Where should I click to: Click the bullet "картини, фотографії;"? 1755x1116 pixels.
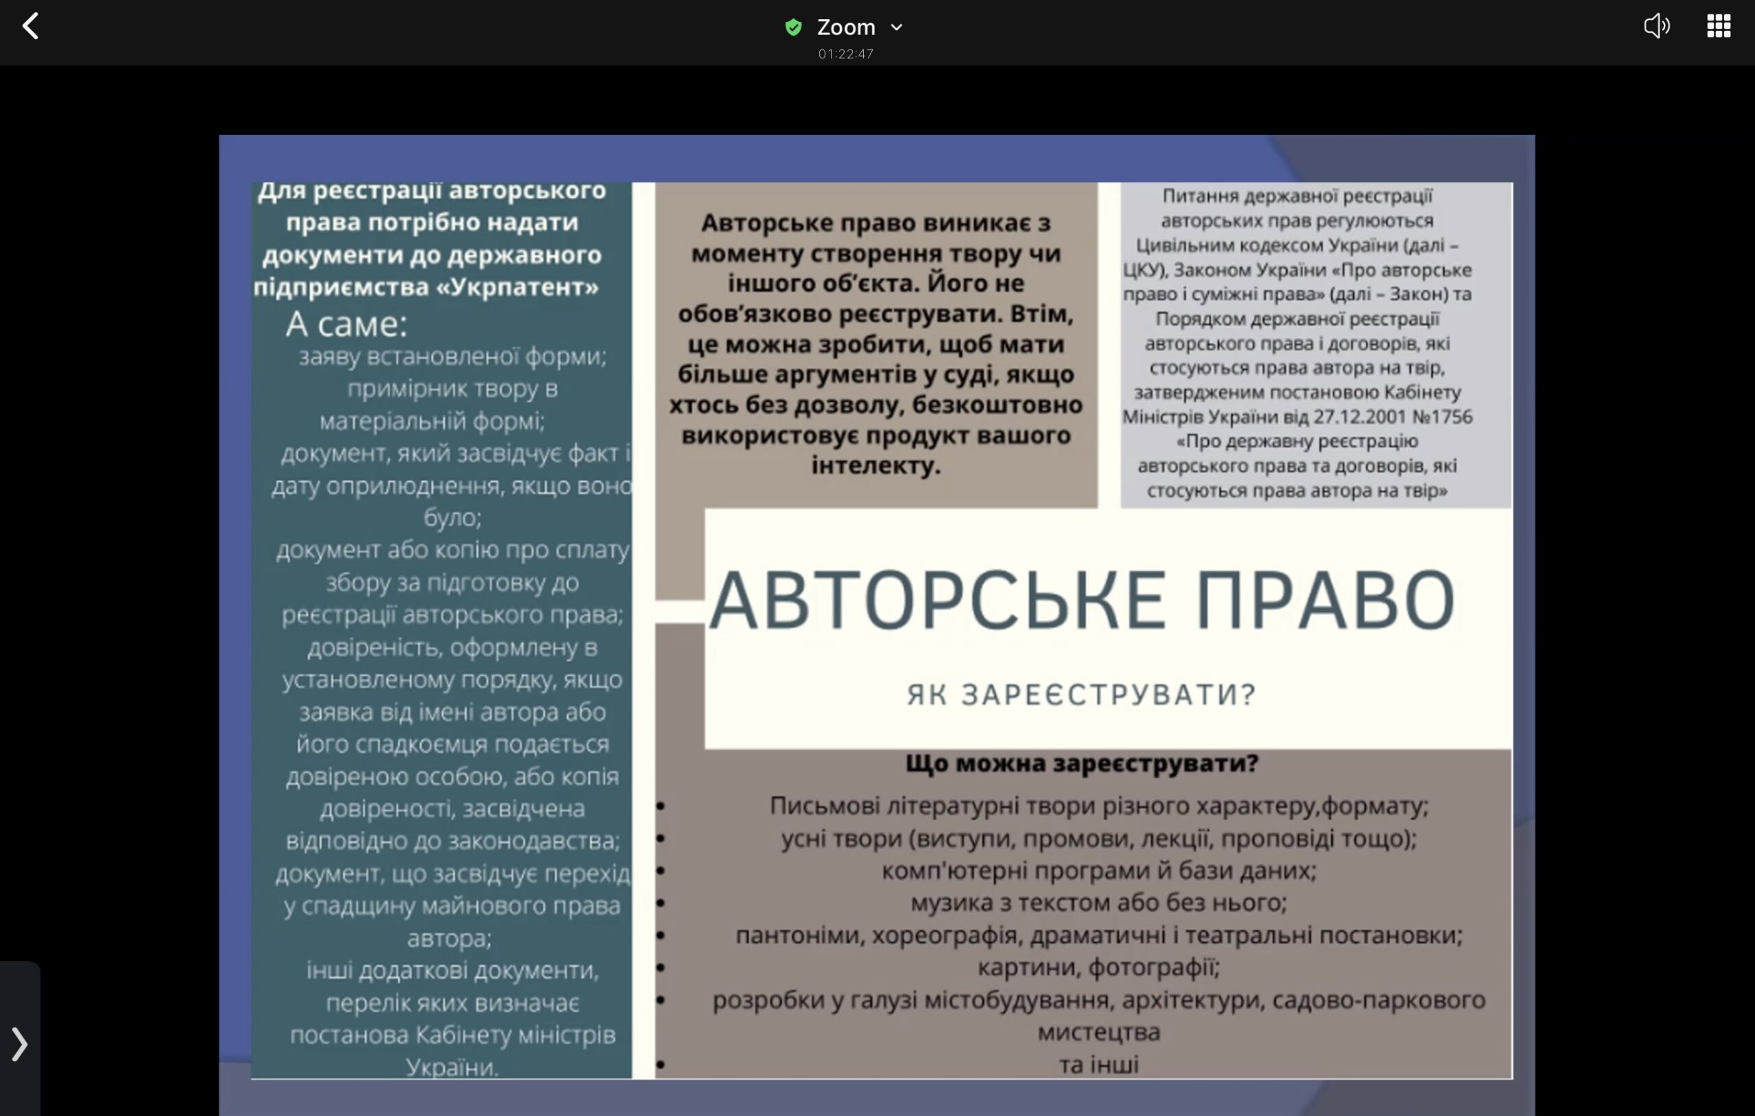coord(1098,967)
